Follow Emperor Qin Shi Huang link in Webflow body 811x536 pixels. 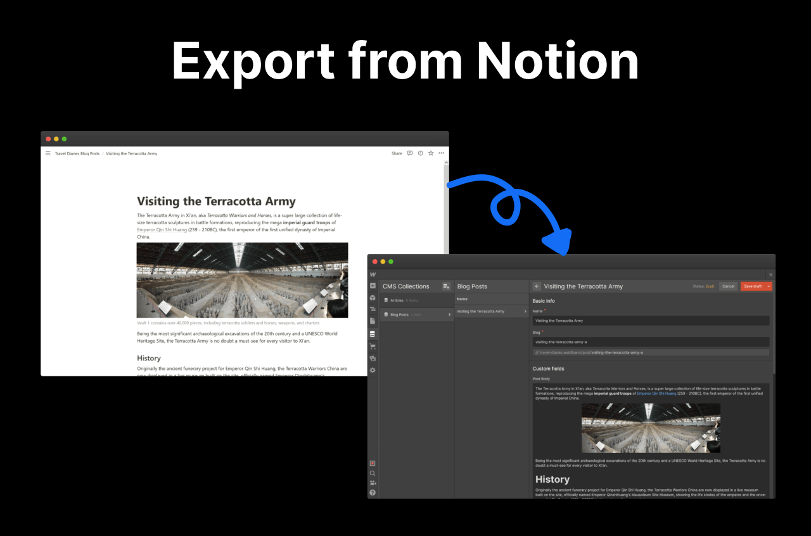pos(656,393)
